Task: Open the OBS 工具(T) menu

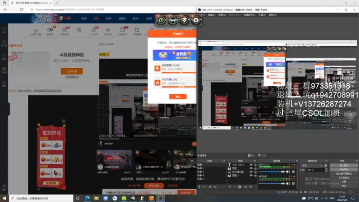Action: [x=262, y=15]
